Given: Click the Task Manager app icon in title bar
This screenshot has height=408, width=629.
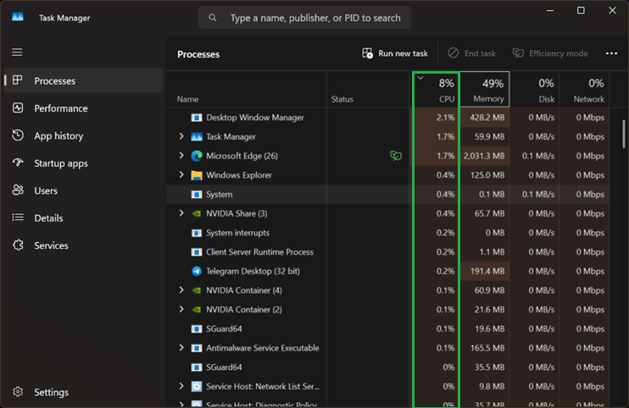Looking at the screenshot, I should (18, 17).
